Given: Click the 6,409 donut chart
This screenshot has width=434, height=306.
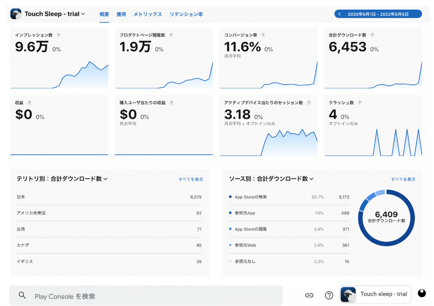Looking at the screenshot, I should [x=387, y=218].
